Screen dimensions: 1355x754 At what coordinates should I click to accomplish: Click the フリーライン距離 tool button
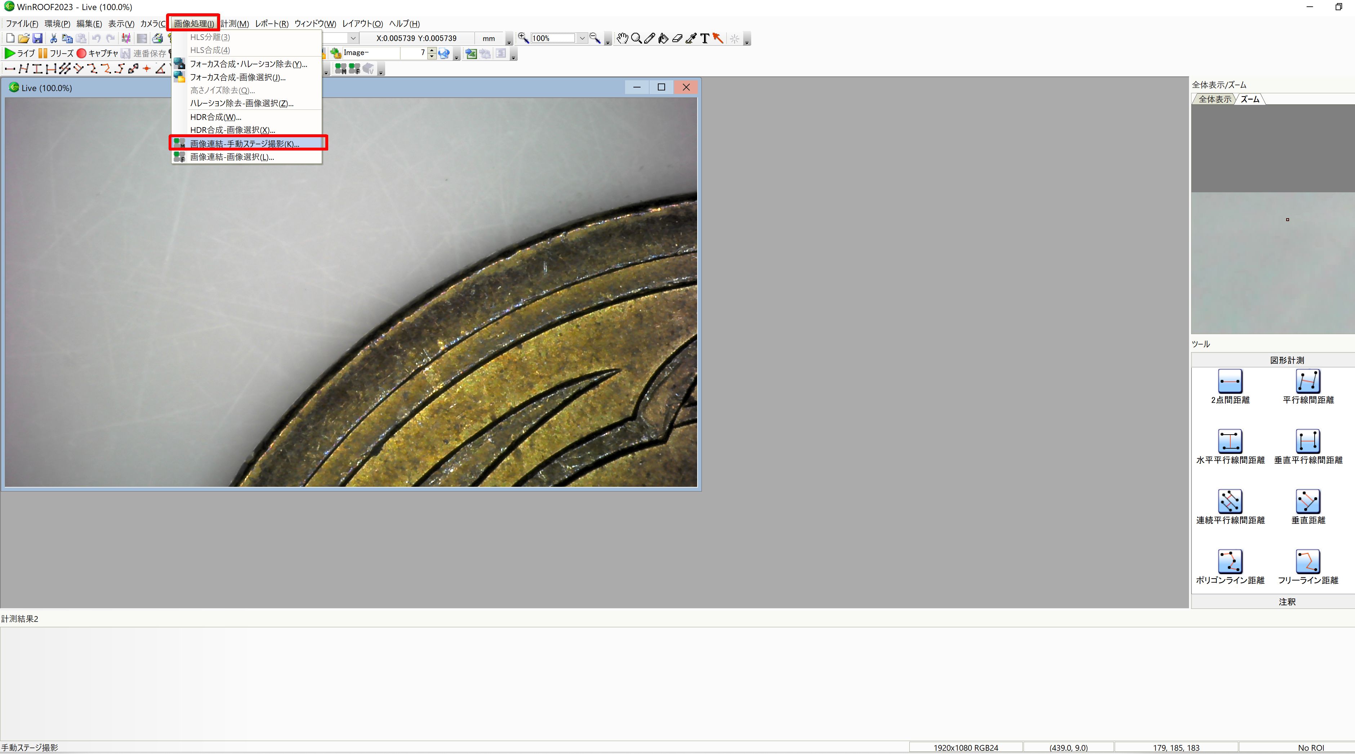1308,567
